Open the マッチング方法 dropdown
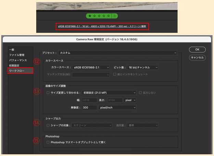Viewport: 214px width, 156px height. 91,75
